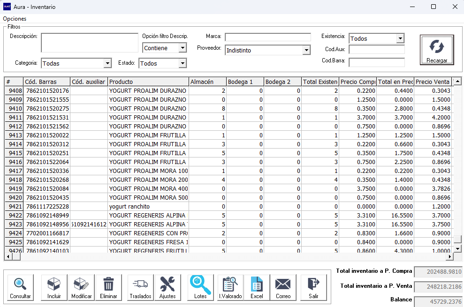Focus the Descripción filter text box

pos(90,43)
